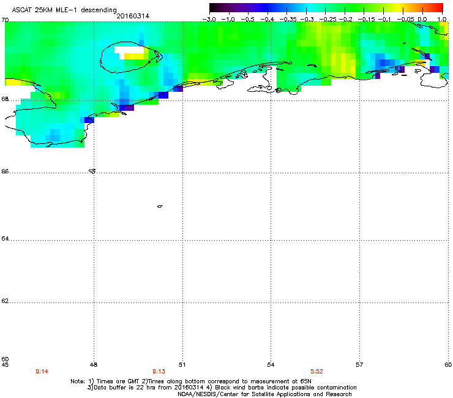Click the red time stamp "9:14"
453x398 pixels.
[42, 372]
